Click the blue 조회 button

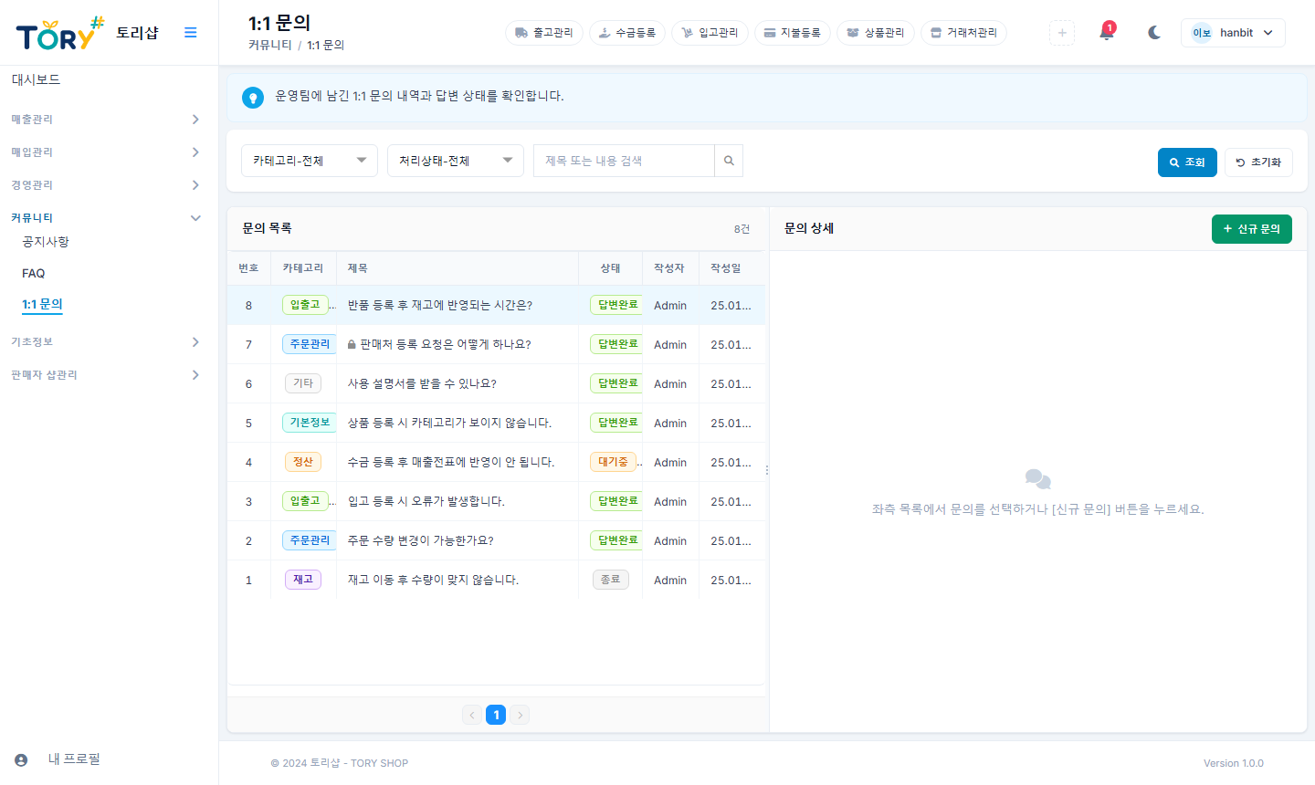point(1187,162)
